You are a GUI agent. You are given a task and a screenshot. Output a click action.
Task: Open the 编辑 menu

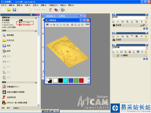12,5
